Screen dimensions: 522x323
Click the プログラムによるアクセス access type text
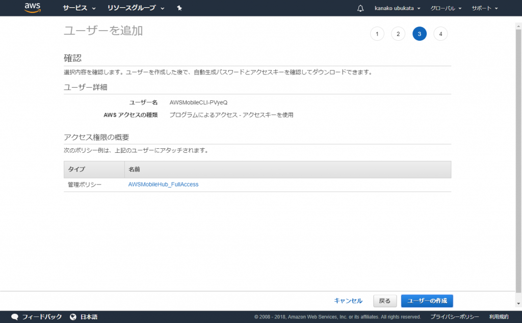pyautogui.click(x=231, y=115)
